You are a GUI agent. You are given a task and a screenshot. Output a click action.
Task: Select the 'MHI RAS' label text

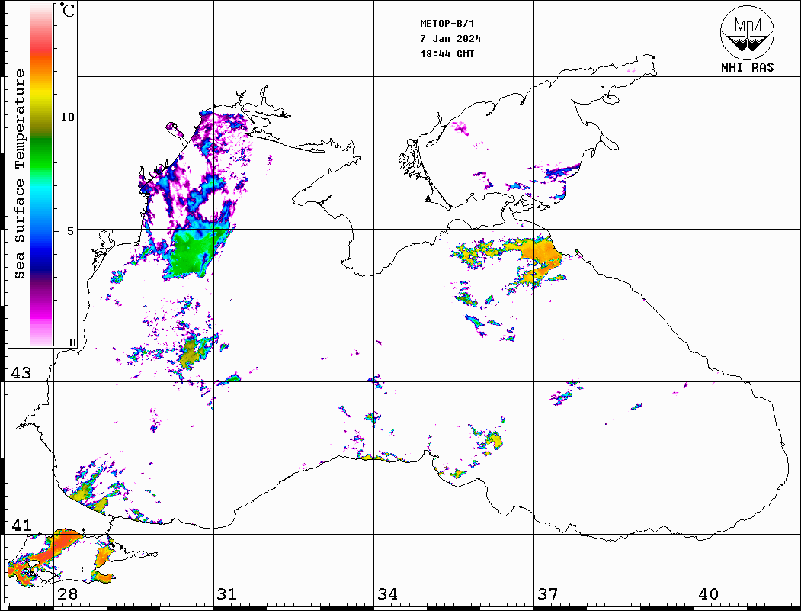pos(747,67)
